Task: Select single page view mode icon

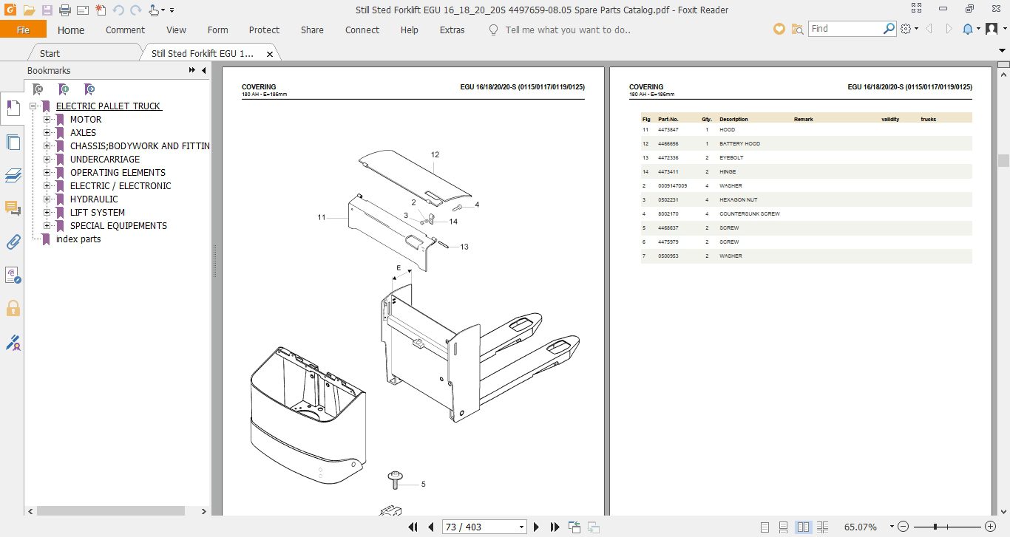Action: coord(764,527)
